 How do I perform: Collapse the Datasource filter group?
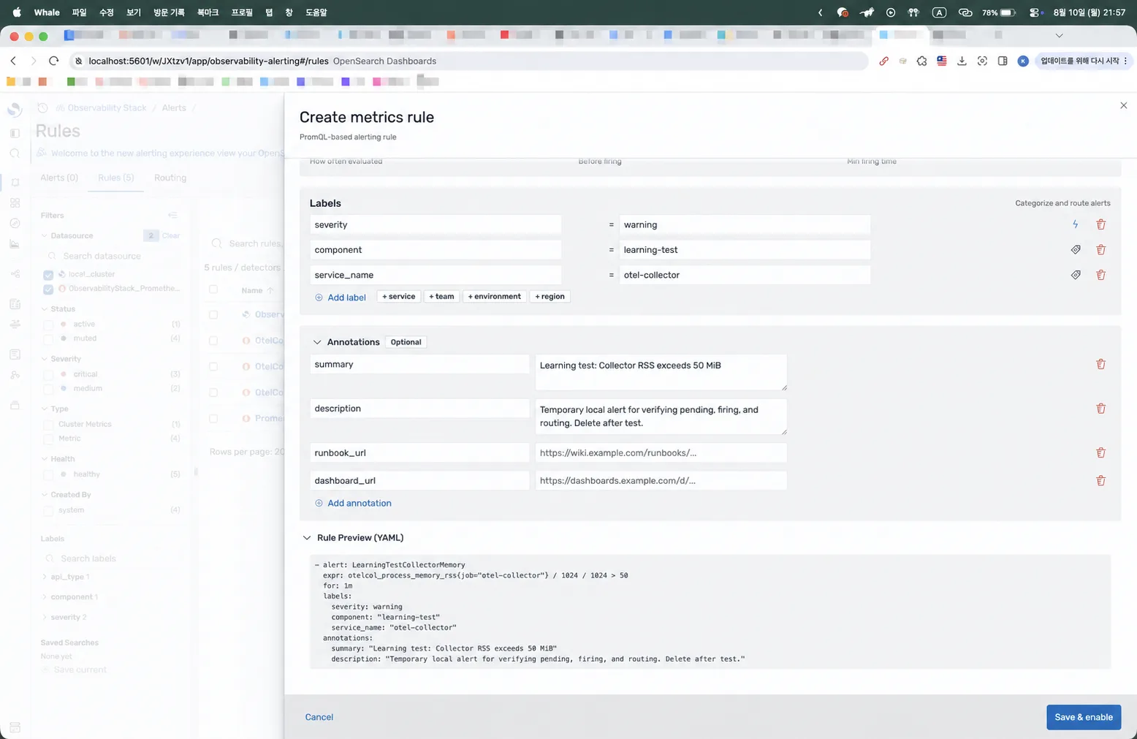click(45, 235)
